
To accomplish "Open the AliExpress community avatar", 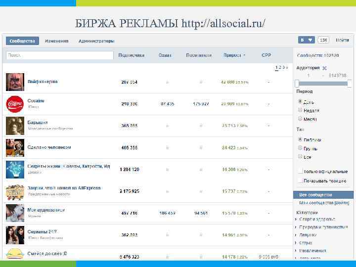I will 15,192.
